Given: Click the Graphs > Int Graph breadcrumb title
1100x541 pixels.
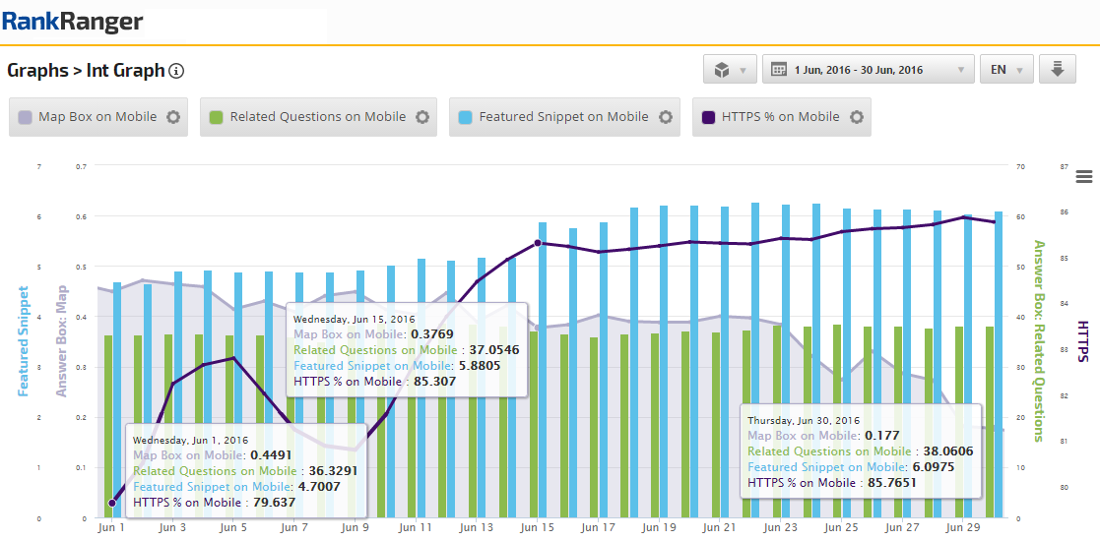Looking at the screenshot, I should click(x=86, y=71).
